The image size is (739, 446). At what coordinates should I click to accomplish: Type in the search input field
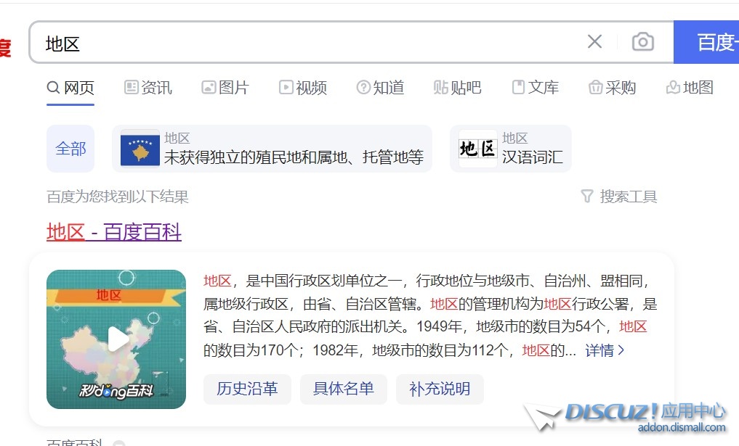(305, 43)
